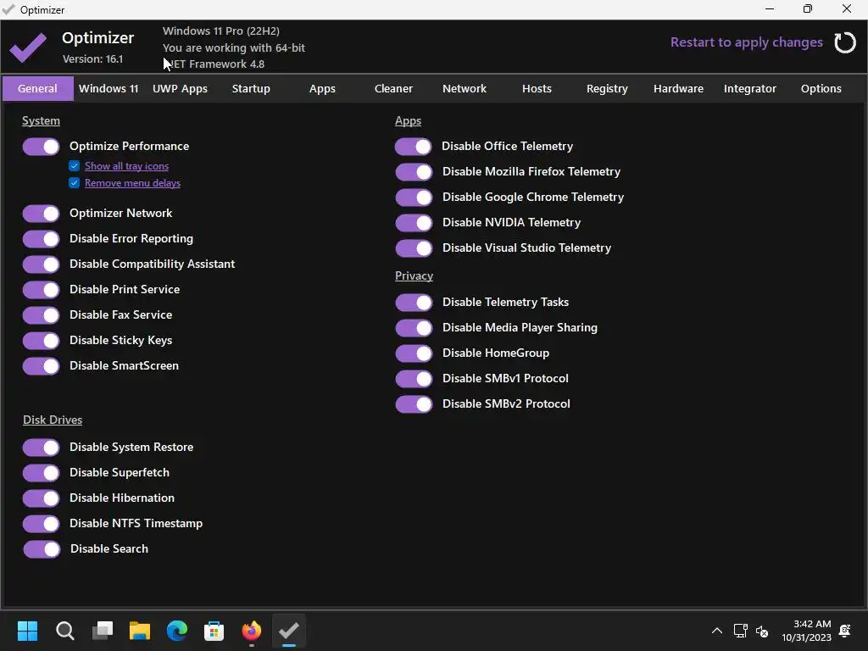Go to the Startup tab
Screen dimensions: 868x651
251,88
